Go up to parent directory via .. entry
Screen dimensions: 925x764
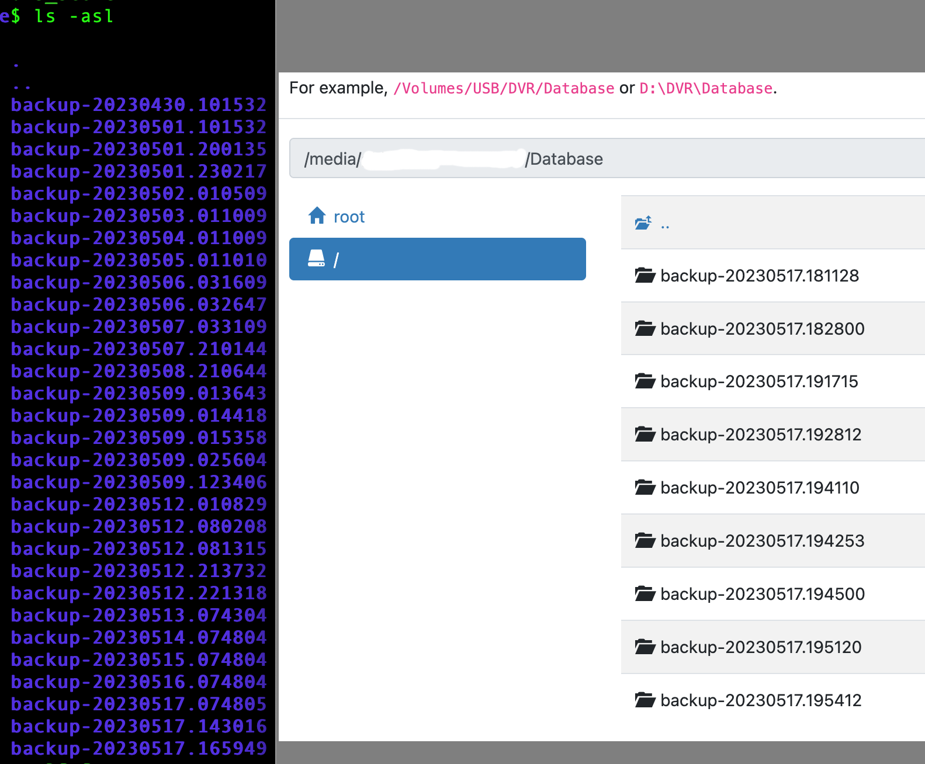coord(665,224)
